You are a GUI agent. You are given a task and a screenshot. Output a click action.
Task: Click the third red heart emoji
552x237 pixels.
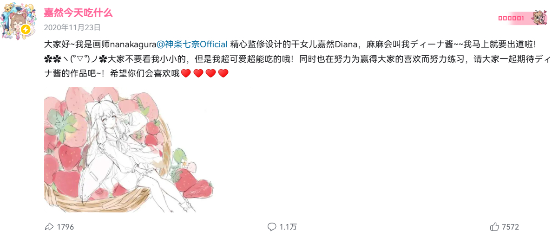pos(211,73)
